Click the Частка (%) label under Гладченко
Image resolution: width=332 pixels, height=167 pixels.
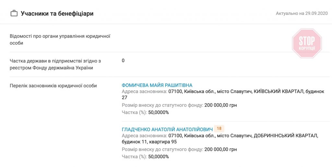134,156
